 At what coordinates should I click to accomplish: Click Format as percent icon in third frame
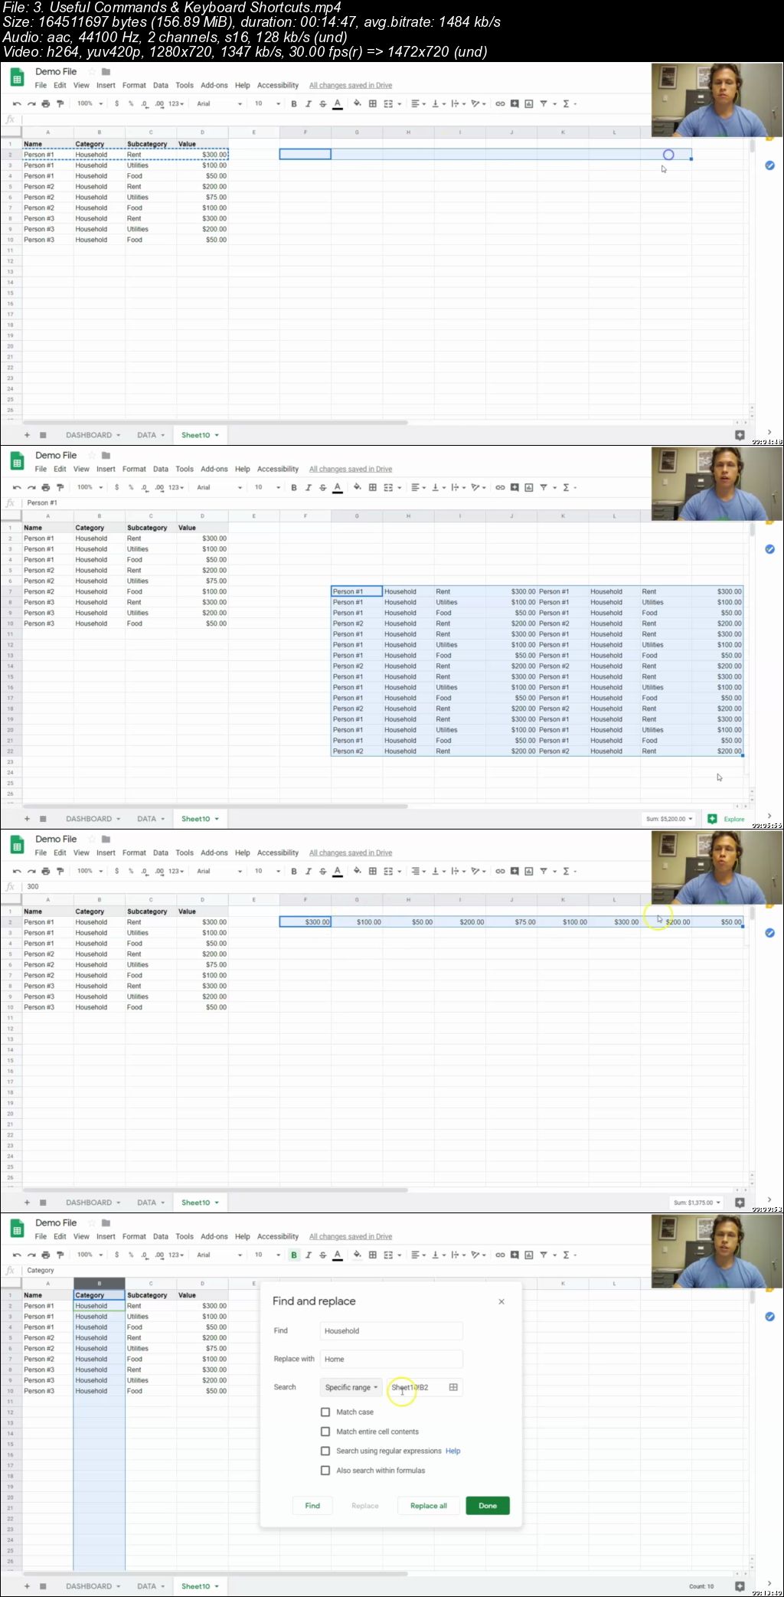[131, 872]
